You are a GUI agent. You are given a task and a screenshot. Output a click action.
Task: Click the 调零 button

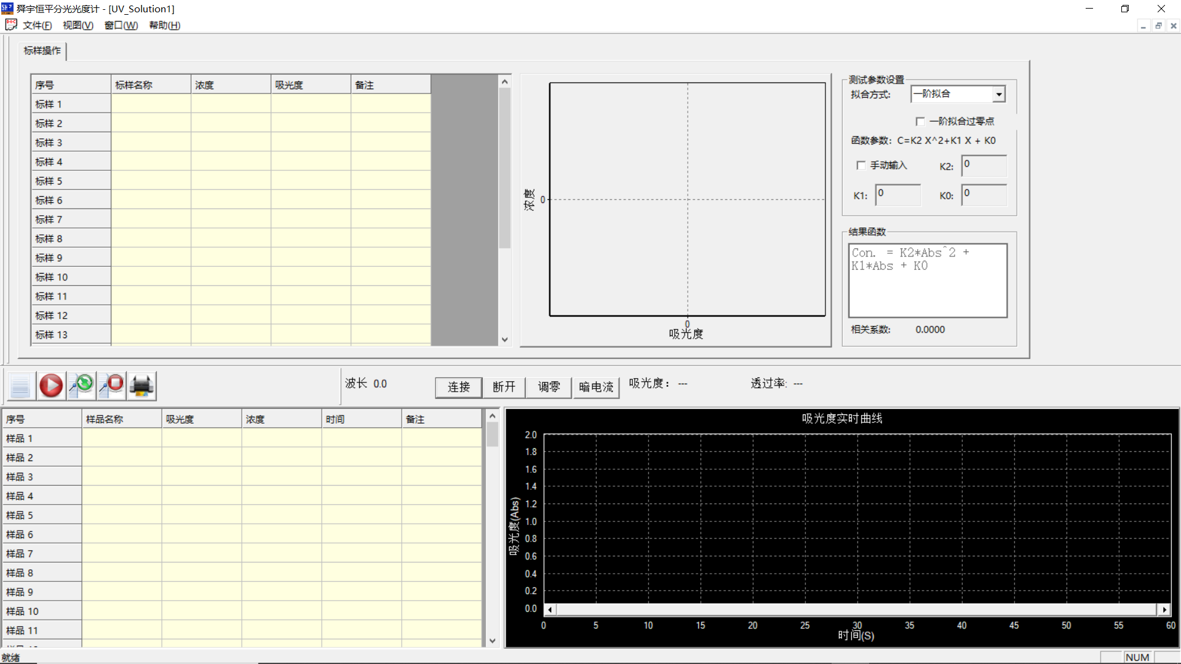click(x=549, y=387)
